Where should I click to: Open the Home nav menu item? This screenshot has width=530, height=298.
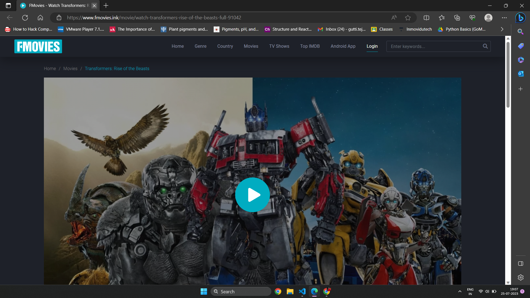pyautogui.click(x=177, y=46)
